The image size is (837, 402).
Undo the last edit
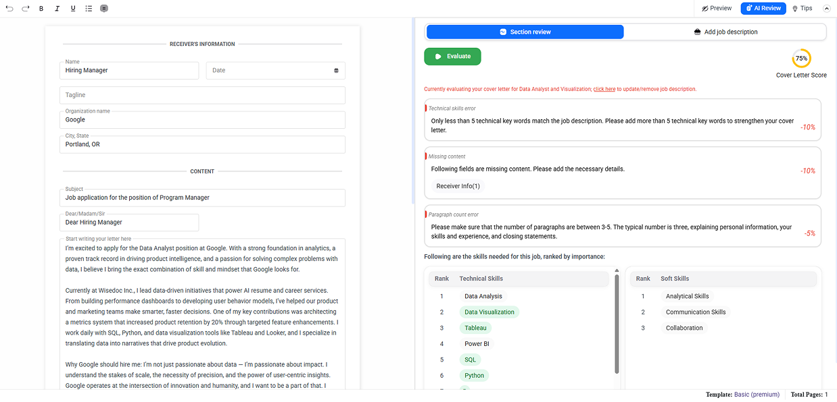9,8
